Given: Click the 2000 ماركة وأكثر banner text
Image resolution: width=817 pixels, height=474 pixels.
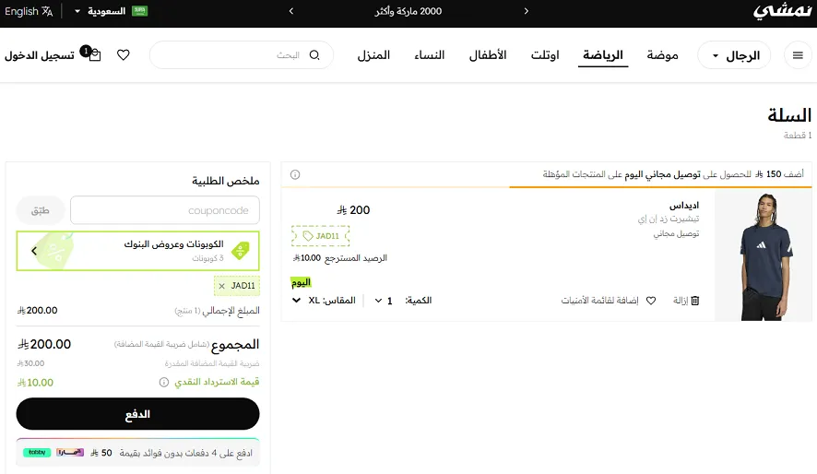Looking at the screenshot, I should click(408, 11).
